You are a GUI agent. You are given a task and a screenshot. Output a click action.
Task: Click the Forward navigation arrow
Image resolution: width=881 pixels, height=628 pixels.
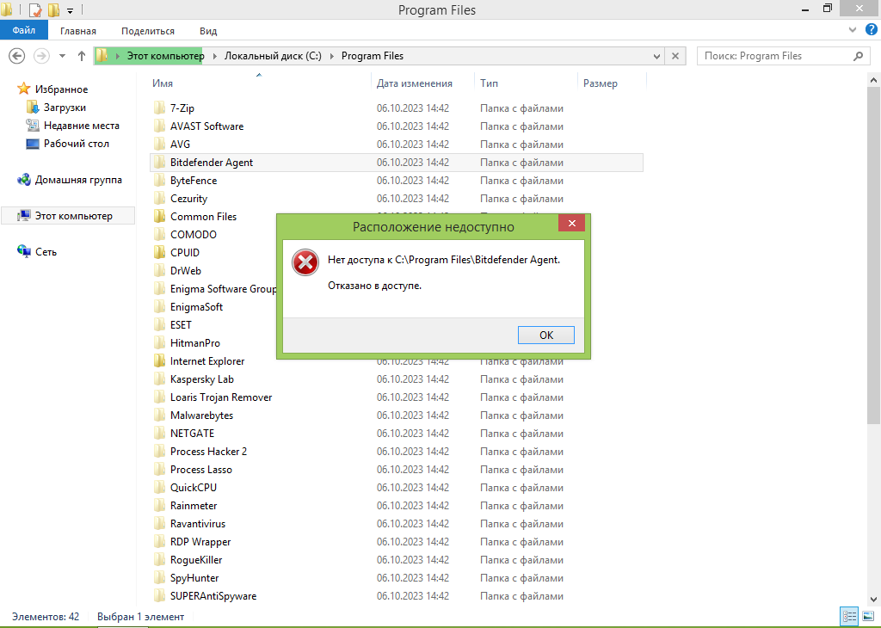point(41,56)
